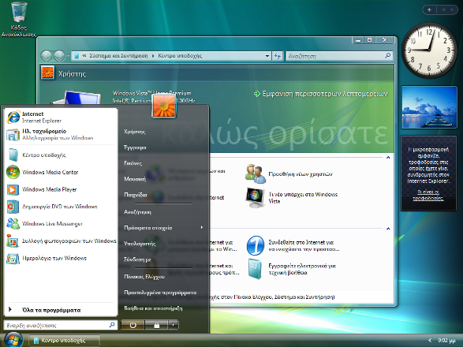
Task: Click the Windows Start orb
Action: click(13, 340)
